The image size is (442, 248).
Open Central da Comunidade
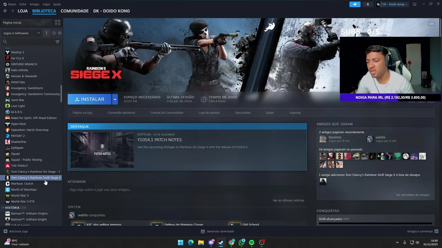pyautogui.click(x=167, y=113)
